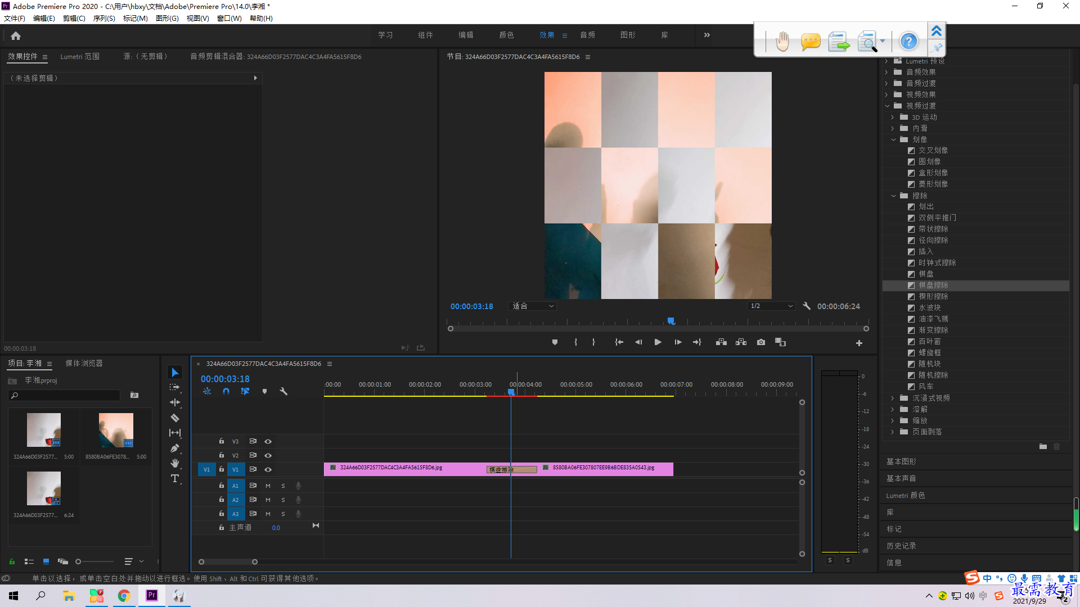Select the Razor tool
This screenshot has width=1080, height=607.
pos(175,418)
